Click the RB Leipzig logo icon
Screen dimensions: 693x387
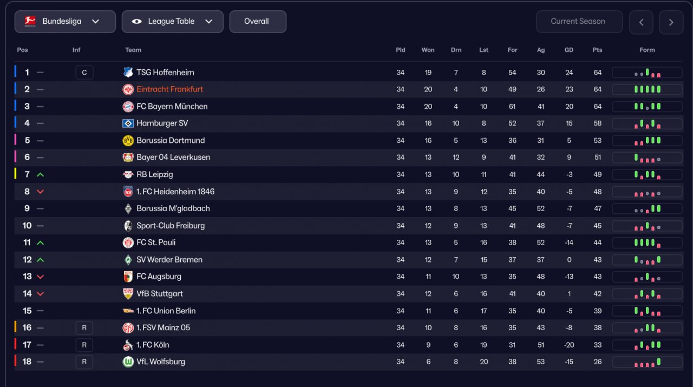128,175
